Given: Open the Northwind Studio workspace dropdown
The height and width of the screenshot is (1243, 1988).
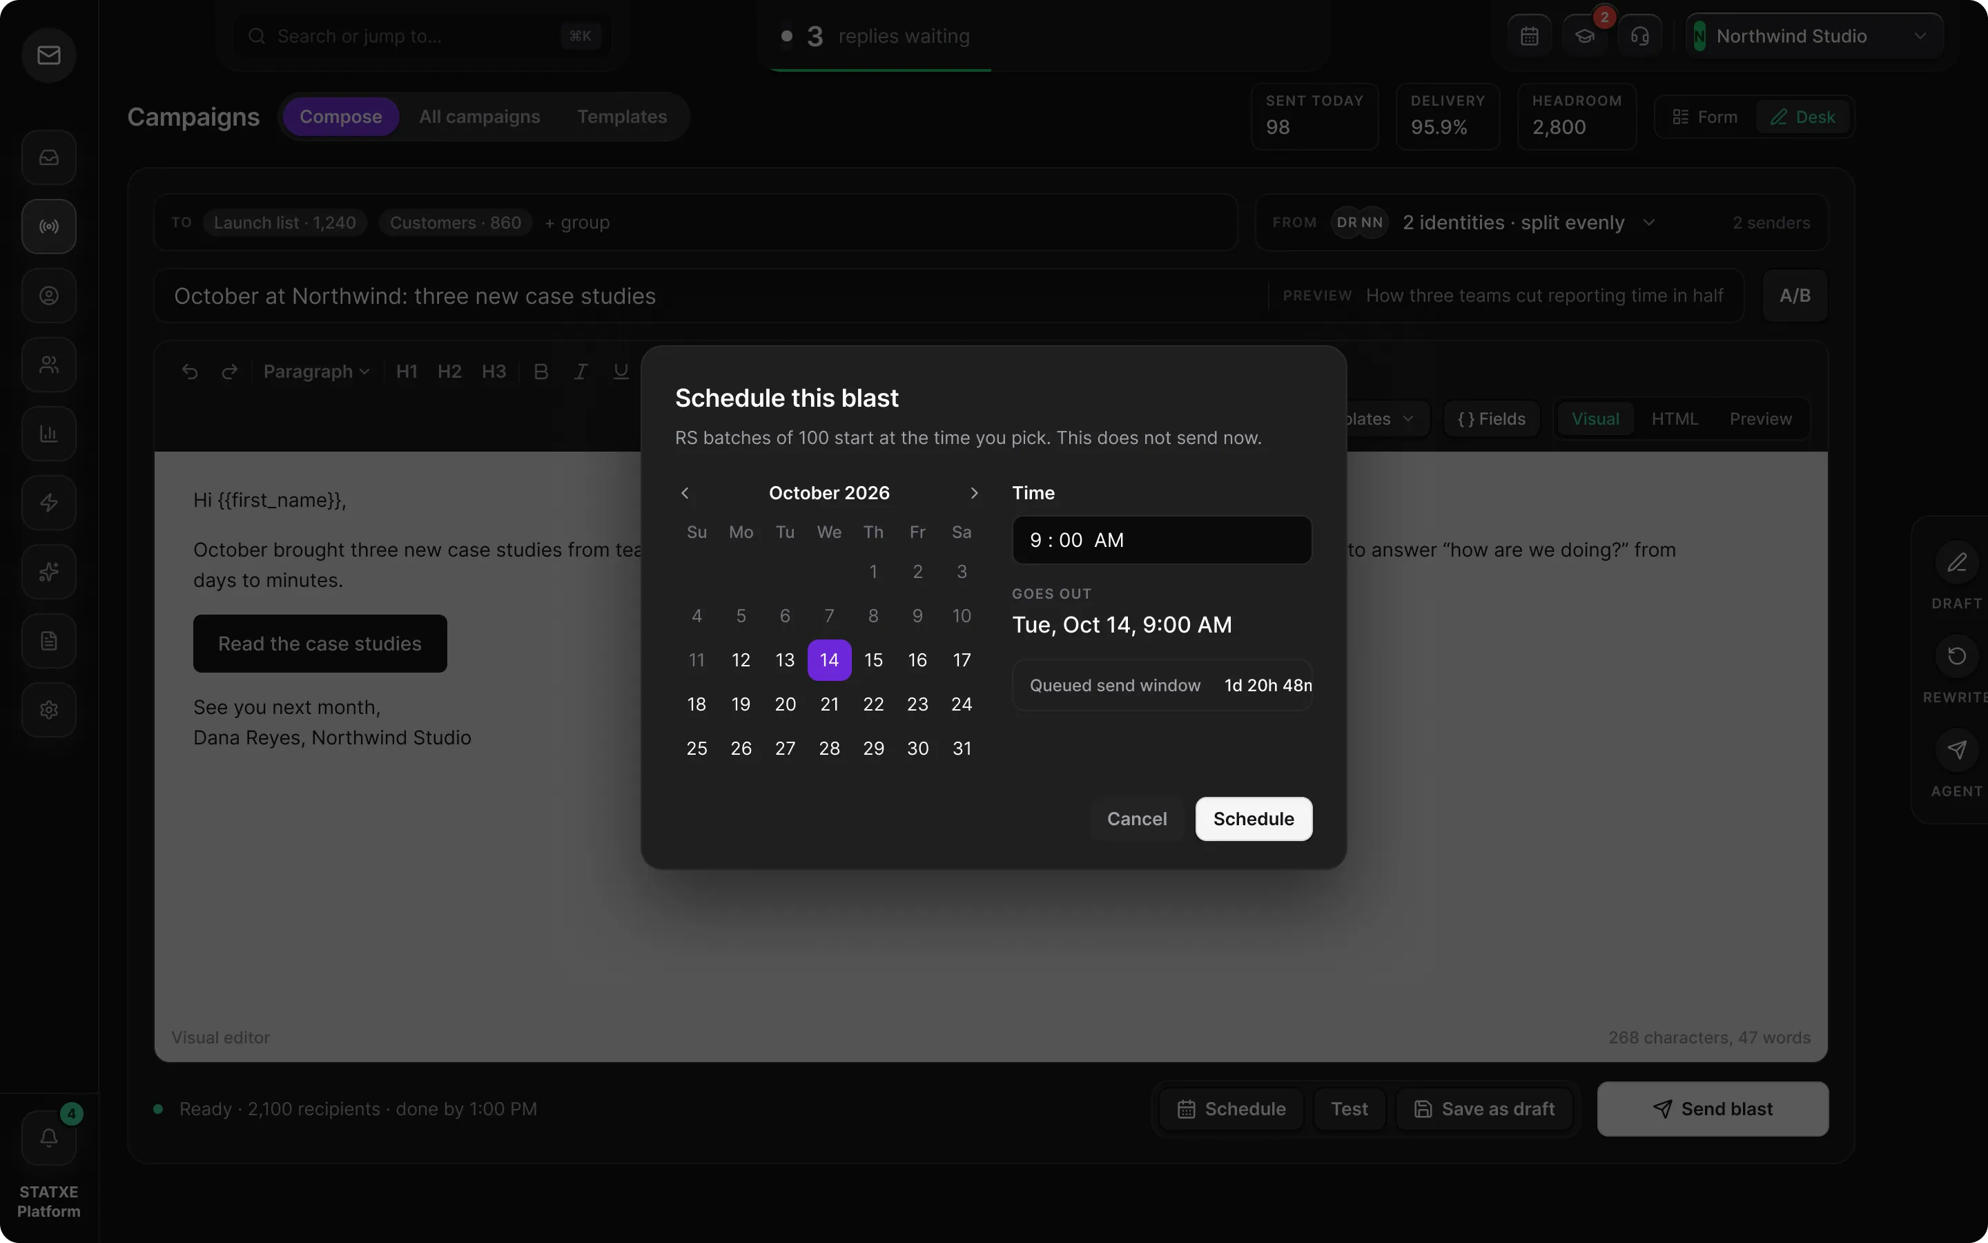Looking at the screenshot, I should [1814, 36].
